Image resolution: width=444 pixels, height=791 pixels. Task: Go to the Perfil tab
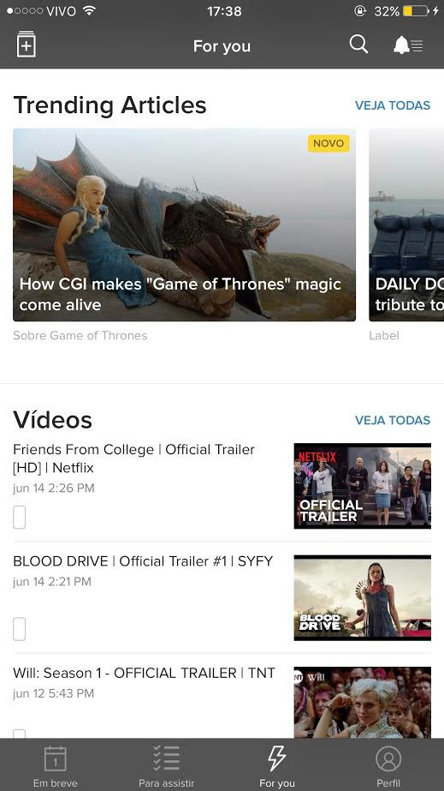click(x=388, y=764)
